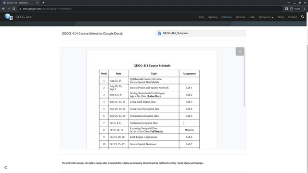Open the Drive nav link
The width and height of the screenshot is (308, 173).
coord(281,17)
